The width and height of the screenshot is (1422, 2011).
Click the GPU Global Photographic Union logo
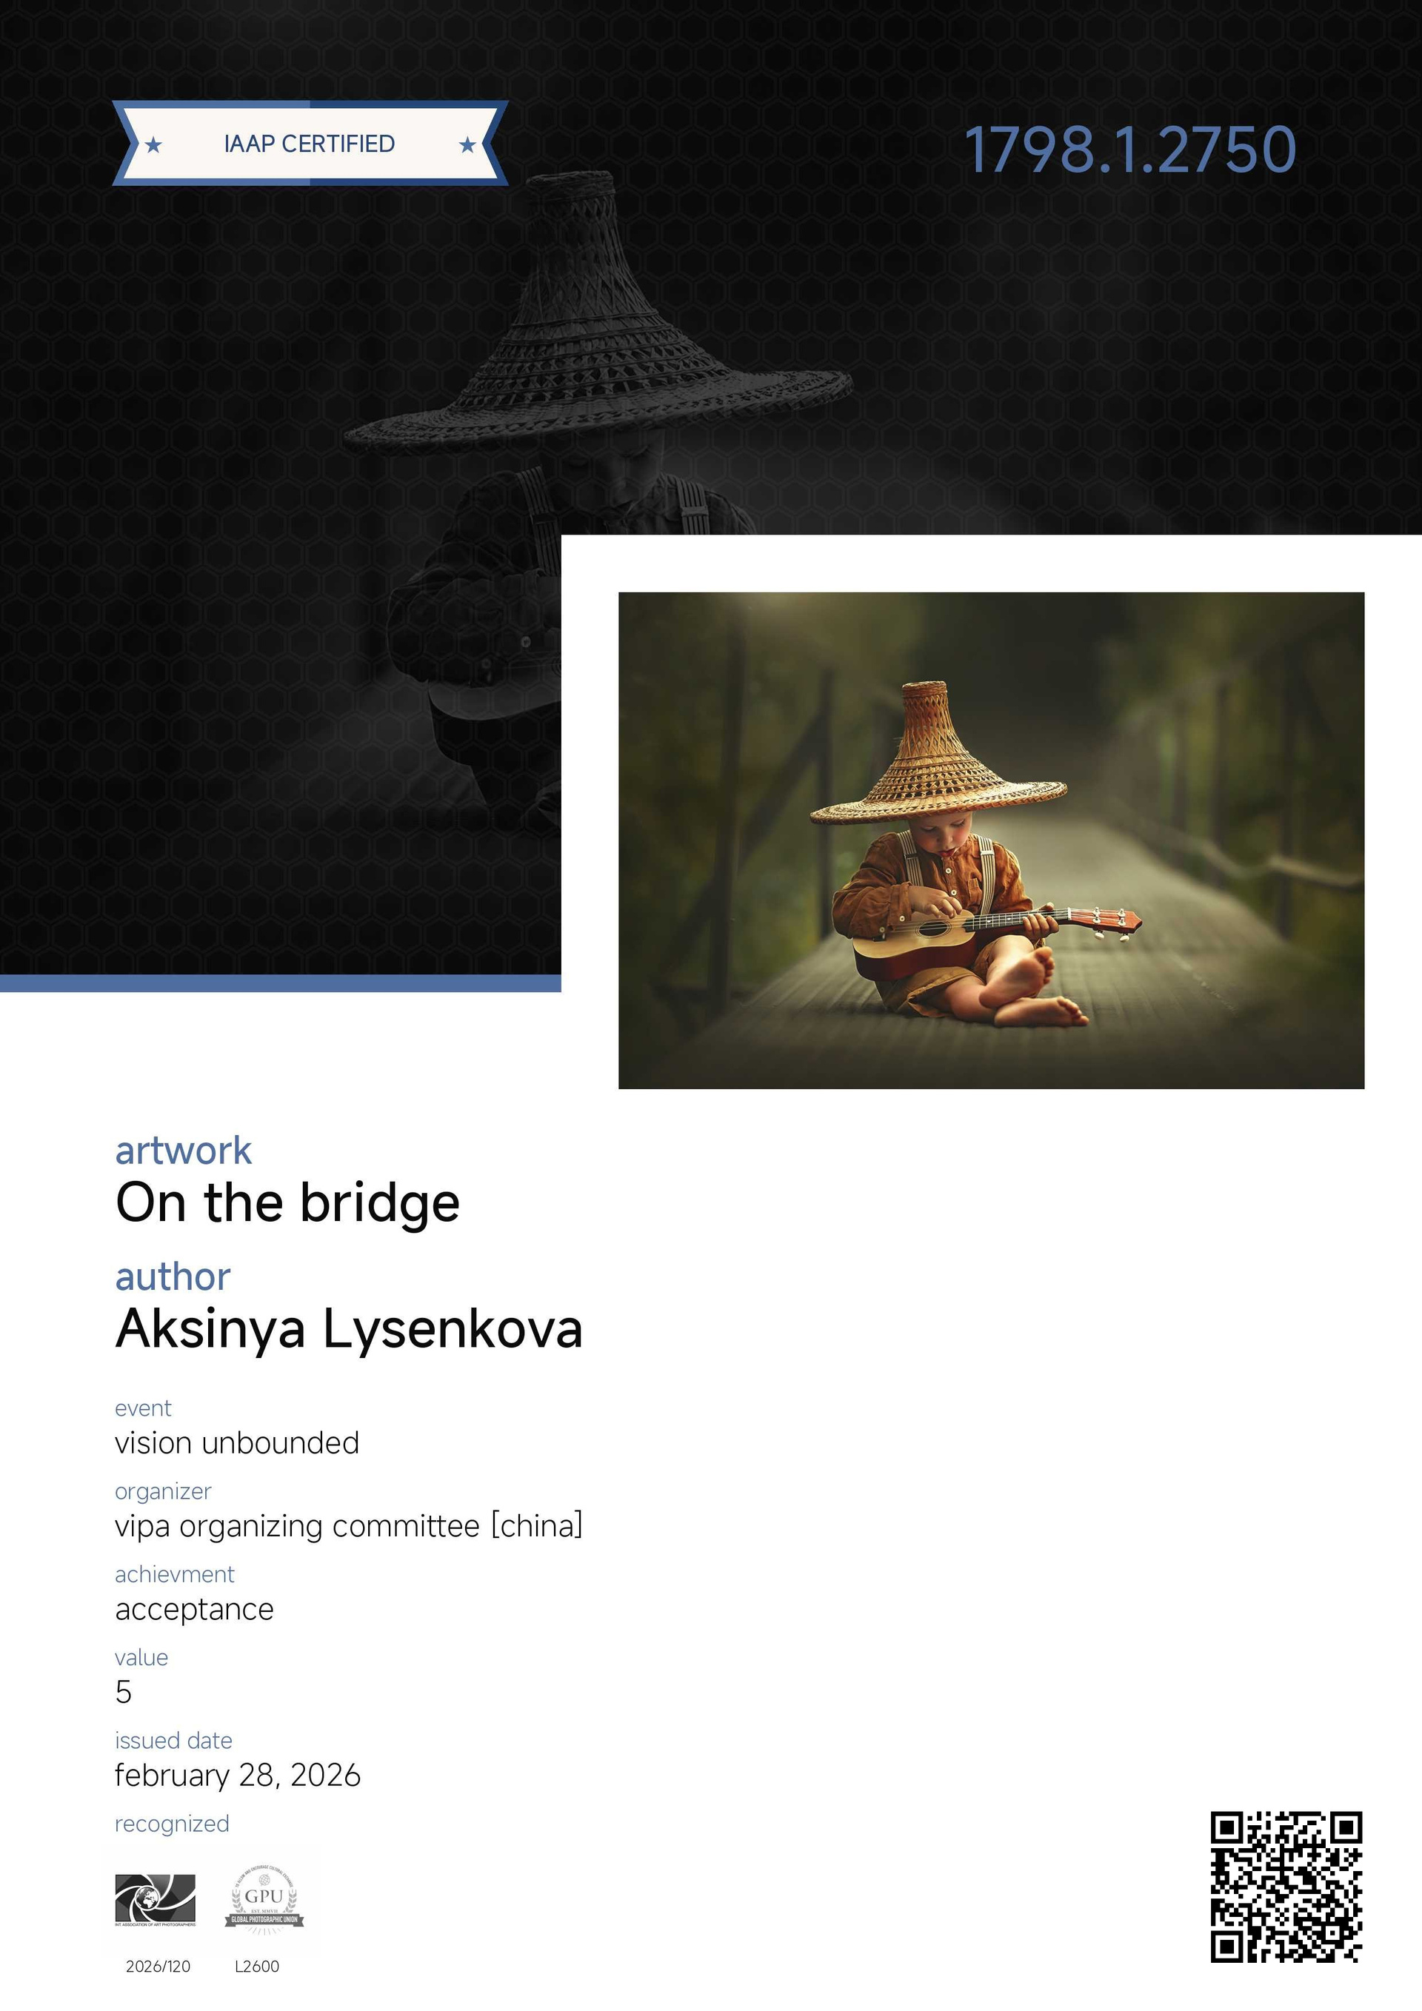264,1899
